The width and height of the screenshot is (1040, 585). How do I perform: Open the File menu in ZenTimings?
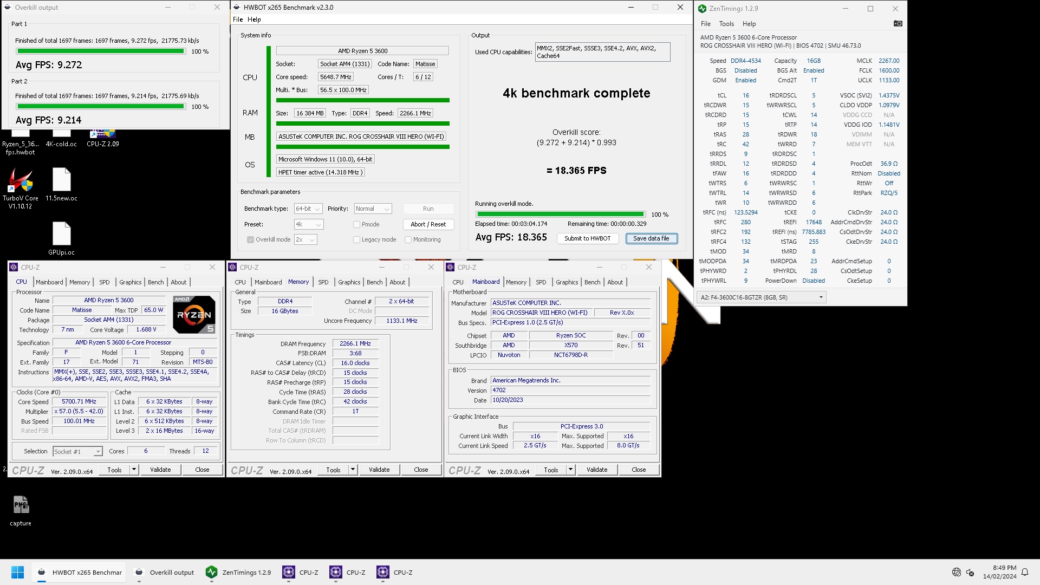click(x=705, y=24)
